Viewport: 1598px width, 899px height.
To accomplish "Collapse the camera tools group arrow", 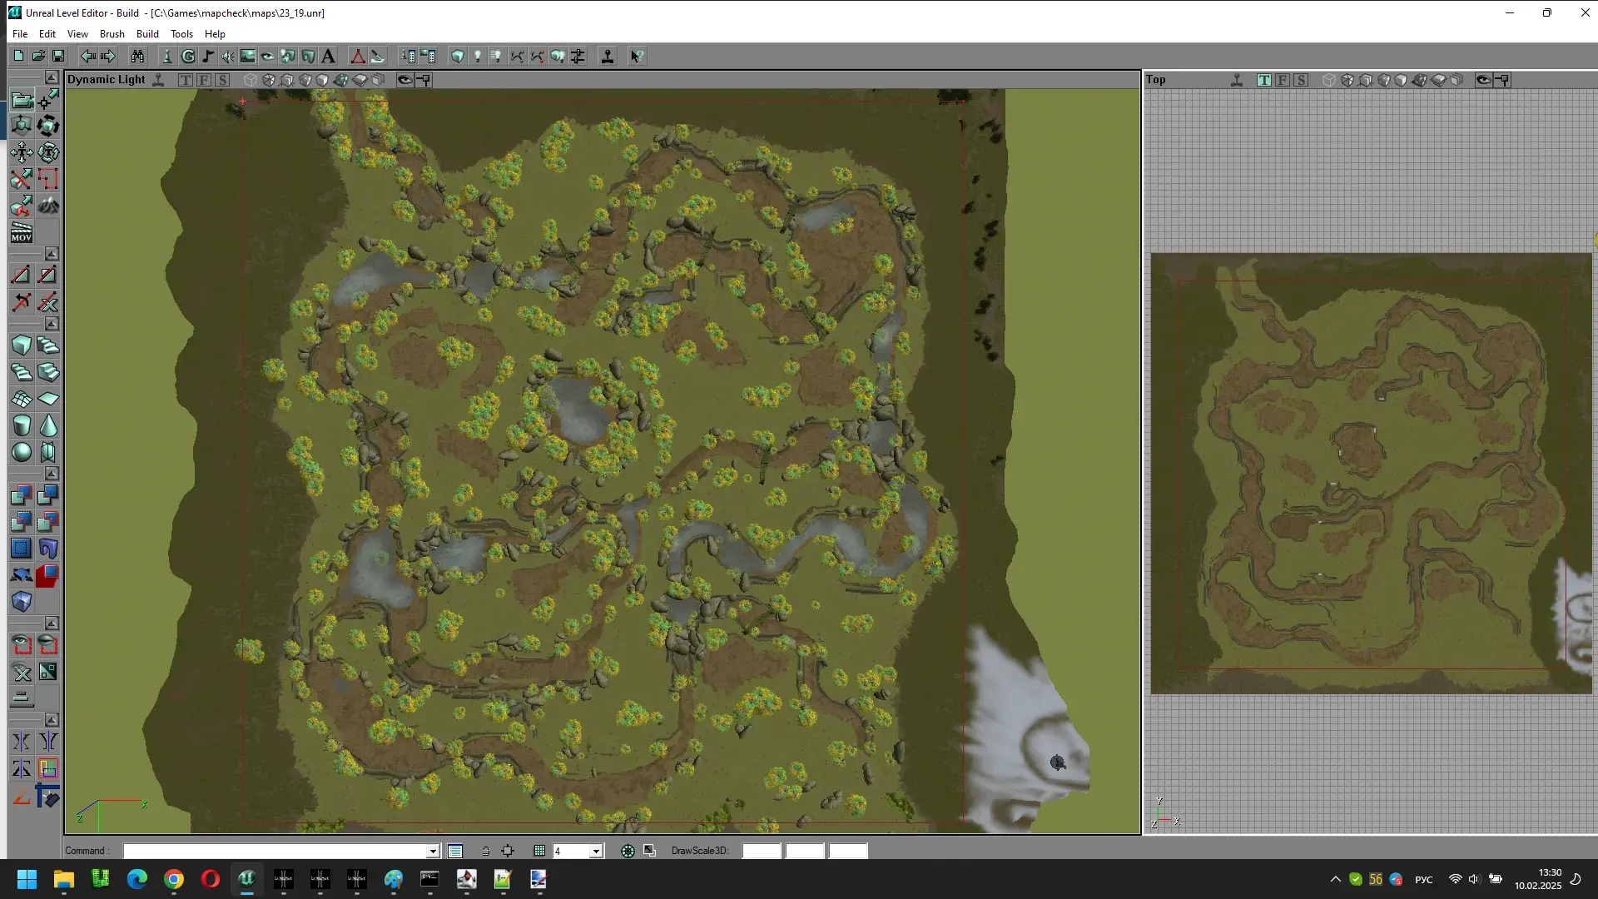I will pyautogui.click(x=52, y=77).
